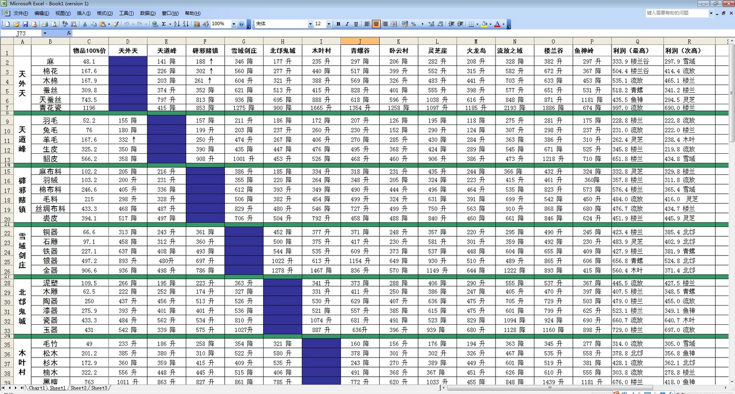
Task: Launch Chart Wizard icon
Action: pyautogui.click(x=196, y=24)
